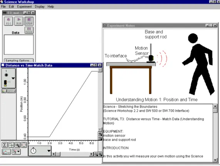Image resolution: width=220 pixels, height=166 pixels.
Task: Close the Experiment Notes window
Action: pos(215,25)
